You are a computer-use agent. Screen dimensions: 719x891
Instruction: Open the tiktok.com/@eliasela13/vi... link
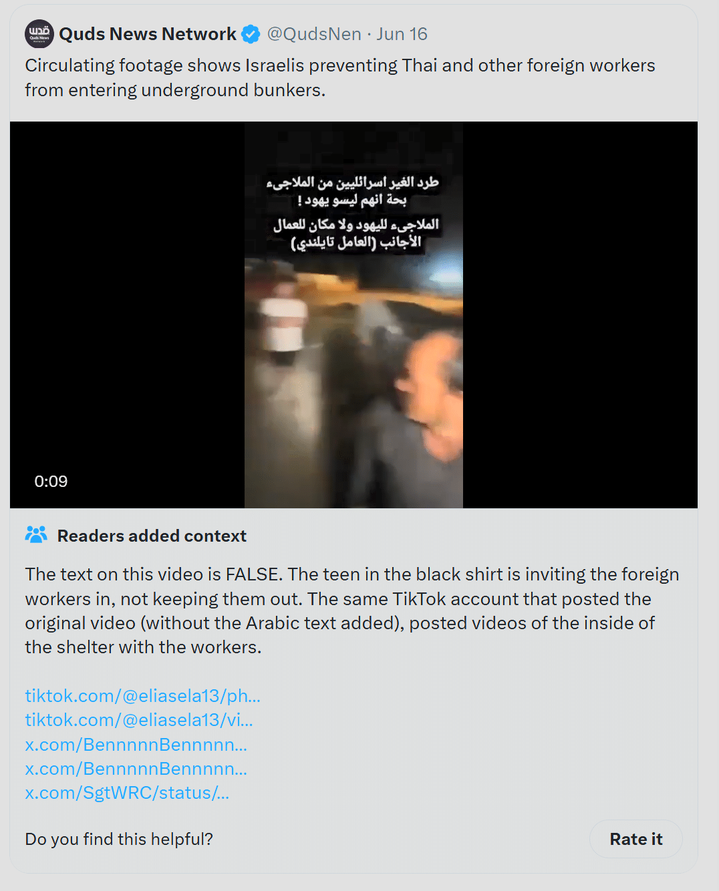click(139, 720)
